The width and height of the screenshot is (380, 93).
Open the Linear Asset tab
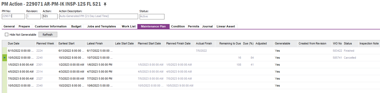click(x=226, y=26)
